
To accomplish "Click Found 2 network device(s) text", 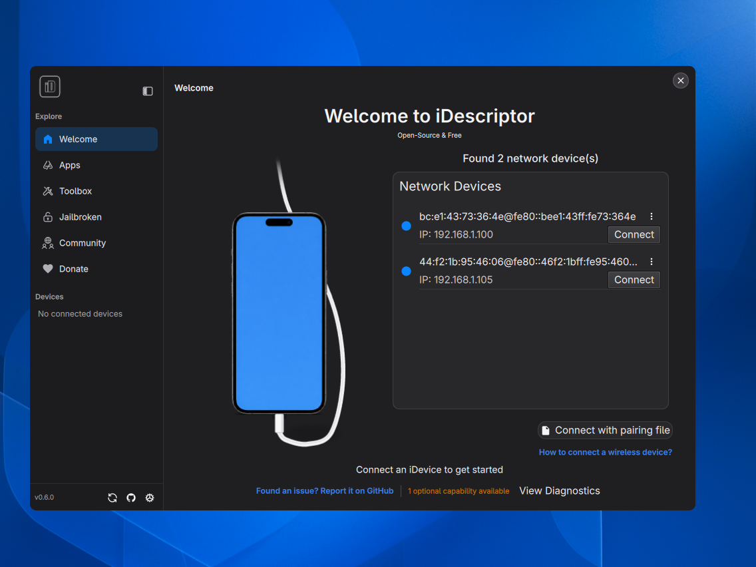I will pyautogui.click(x=530, y=158).
